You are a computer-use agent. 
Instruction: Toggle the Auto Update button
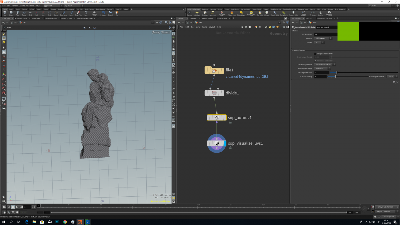[x=389, y=216]
